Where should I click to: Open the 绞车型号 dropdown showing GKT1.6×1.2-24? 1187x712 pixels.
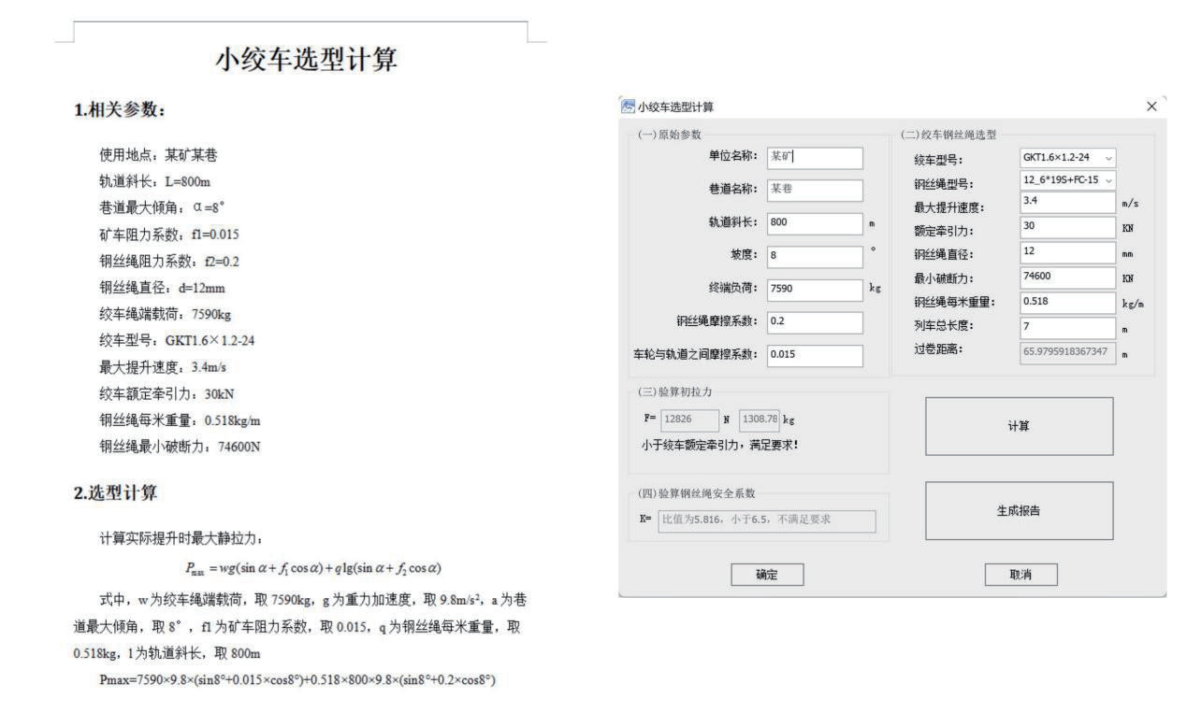pyautogui.click(x=1070, y=158)
